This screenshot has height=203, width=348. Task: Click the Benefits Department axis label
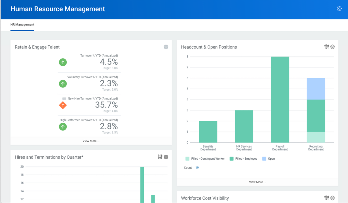tap(208, 148)
